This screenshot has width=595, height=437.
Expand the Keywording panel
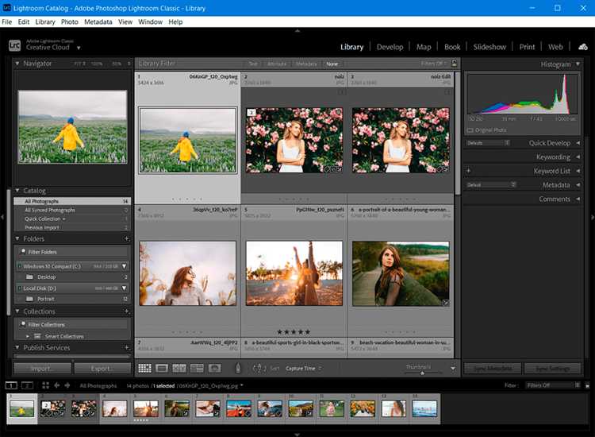pyautogui.click(x=578, y=157)
